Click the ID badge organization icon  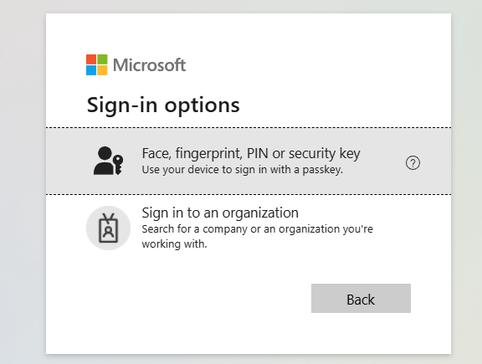[108, 228]
